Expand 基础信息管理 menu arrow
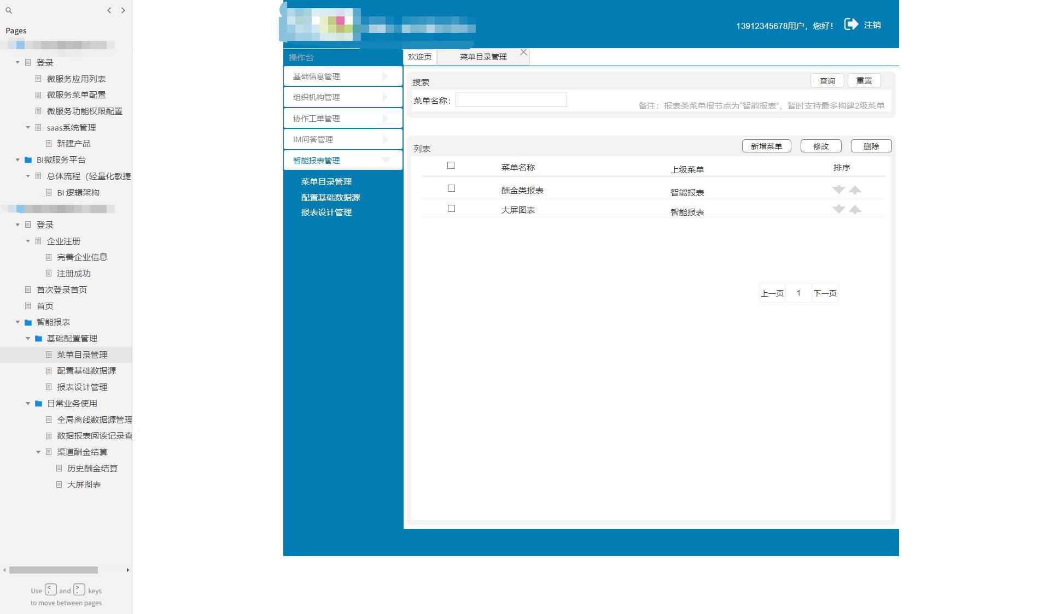The image size is (1050, 614). 385,76
